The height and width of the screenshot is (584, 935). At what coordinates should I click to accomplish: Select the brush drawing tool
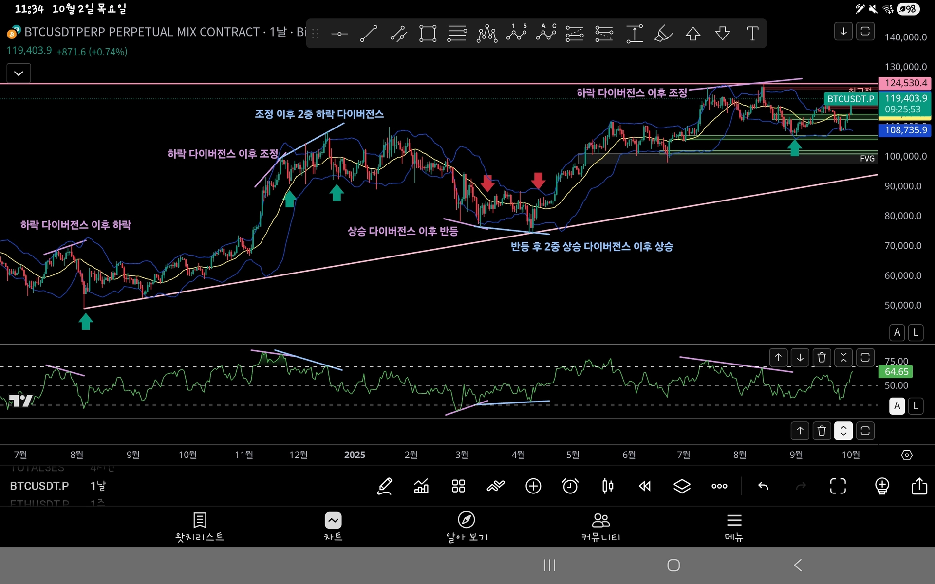[x=663, y=34]
